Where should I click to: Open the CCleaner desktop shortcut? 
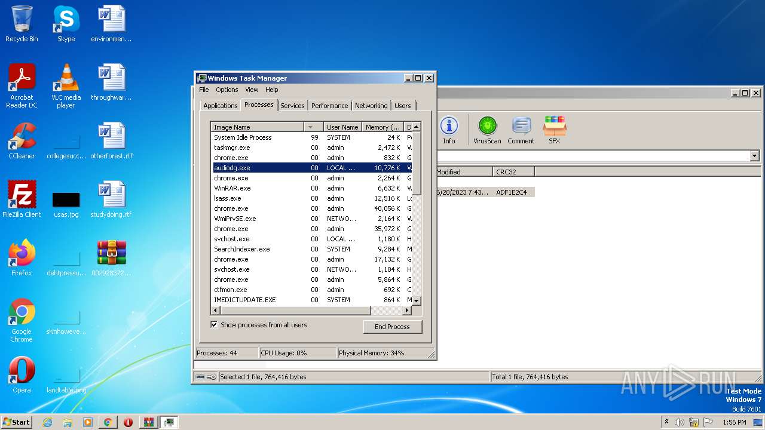pos(22,141)
